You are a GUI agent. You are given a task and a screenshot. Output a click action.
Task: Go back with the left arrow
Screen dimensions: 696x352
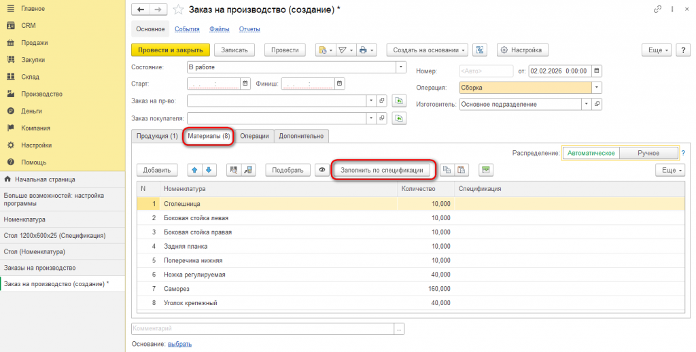point(141,10)
